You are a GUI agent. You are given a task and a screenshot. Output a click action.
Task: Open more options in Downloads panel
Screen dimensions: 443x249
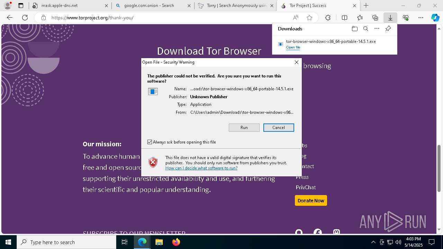click(x=377, y=29)
